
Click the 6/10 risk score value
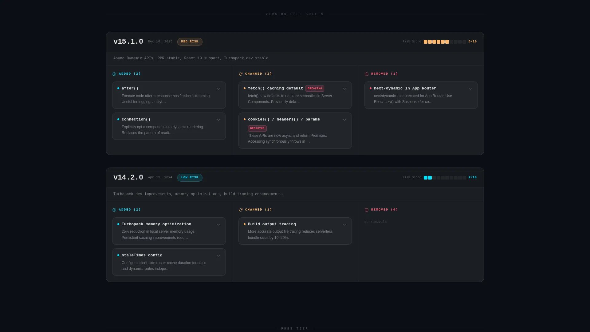(473, 41)
